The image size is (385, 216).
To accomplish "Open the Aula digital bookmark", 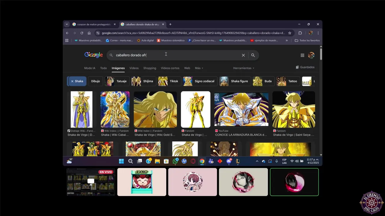I will 145,40.
